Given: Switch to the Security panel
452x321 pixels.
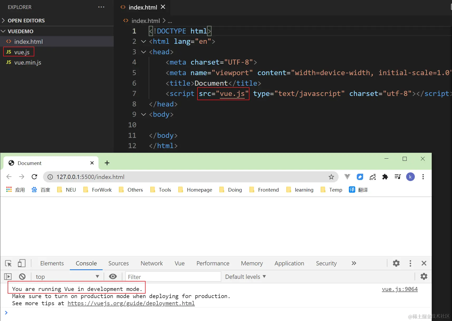Looking at the screenshot, I should pos(326,263).
